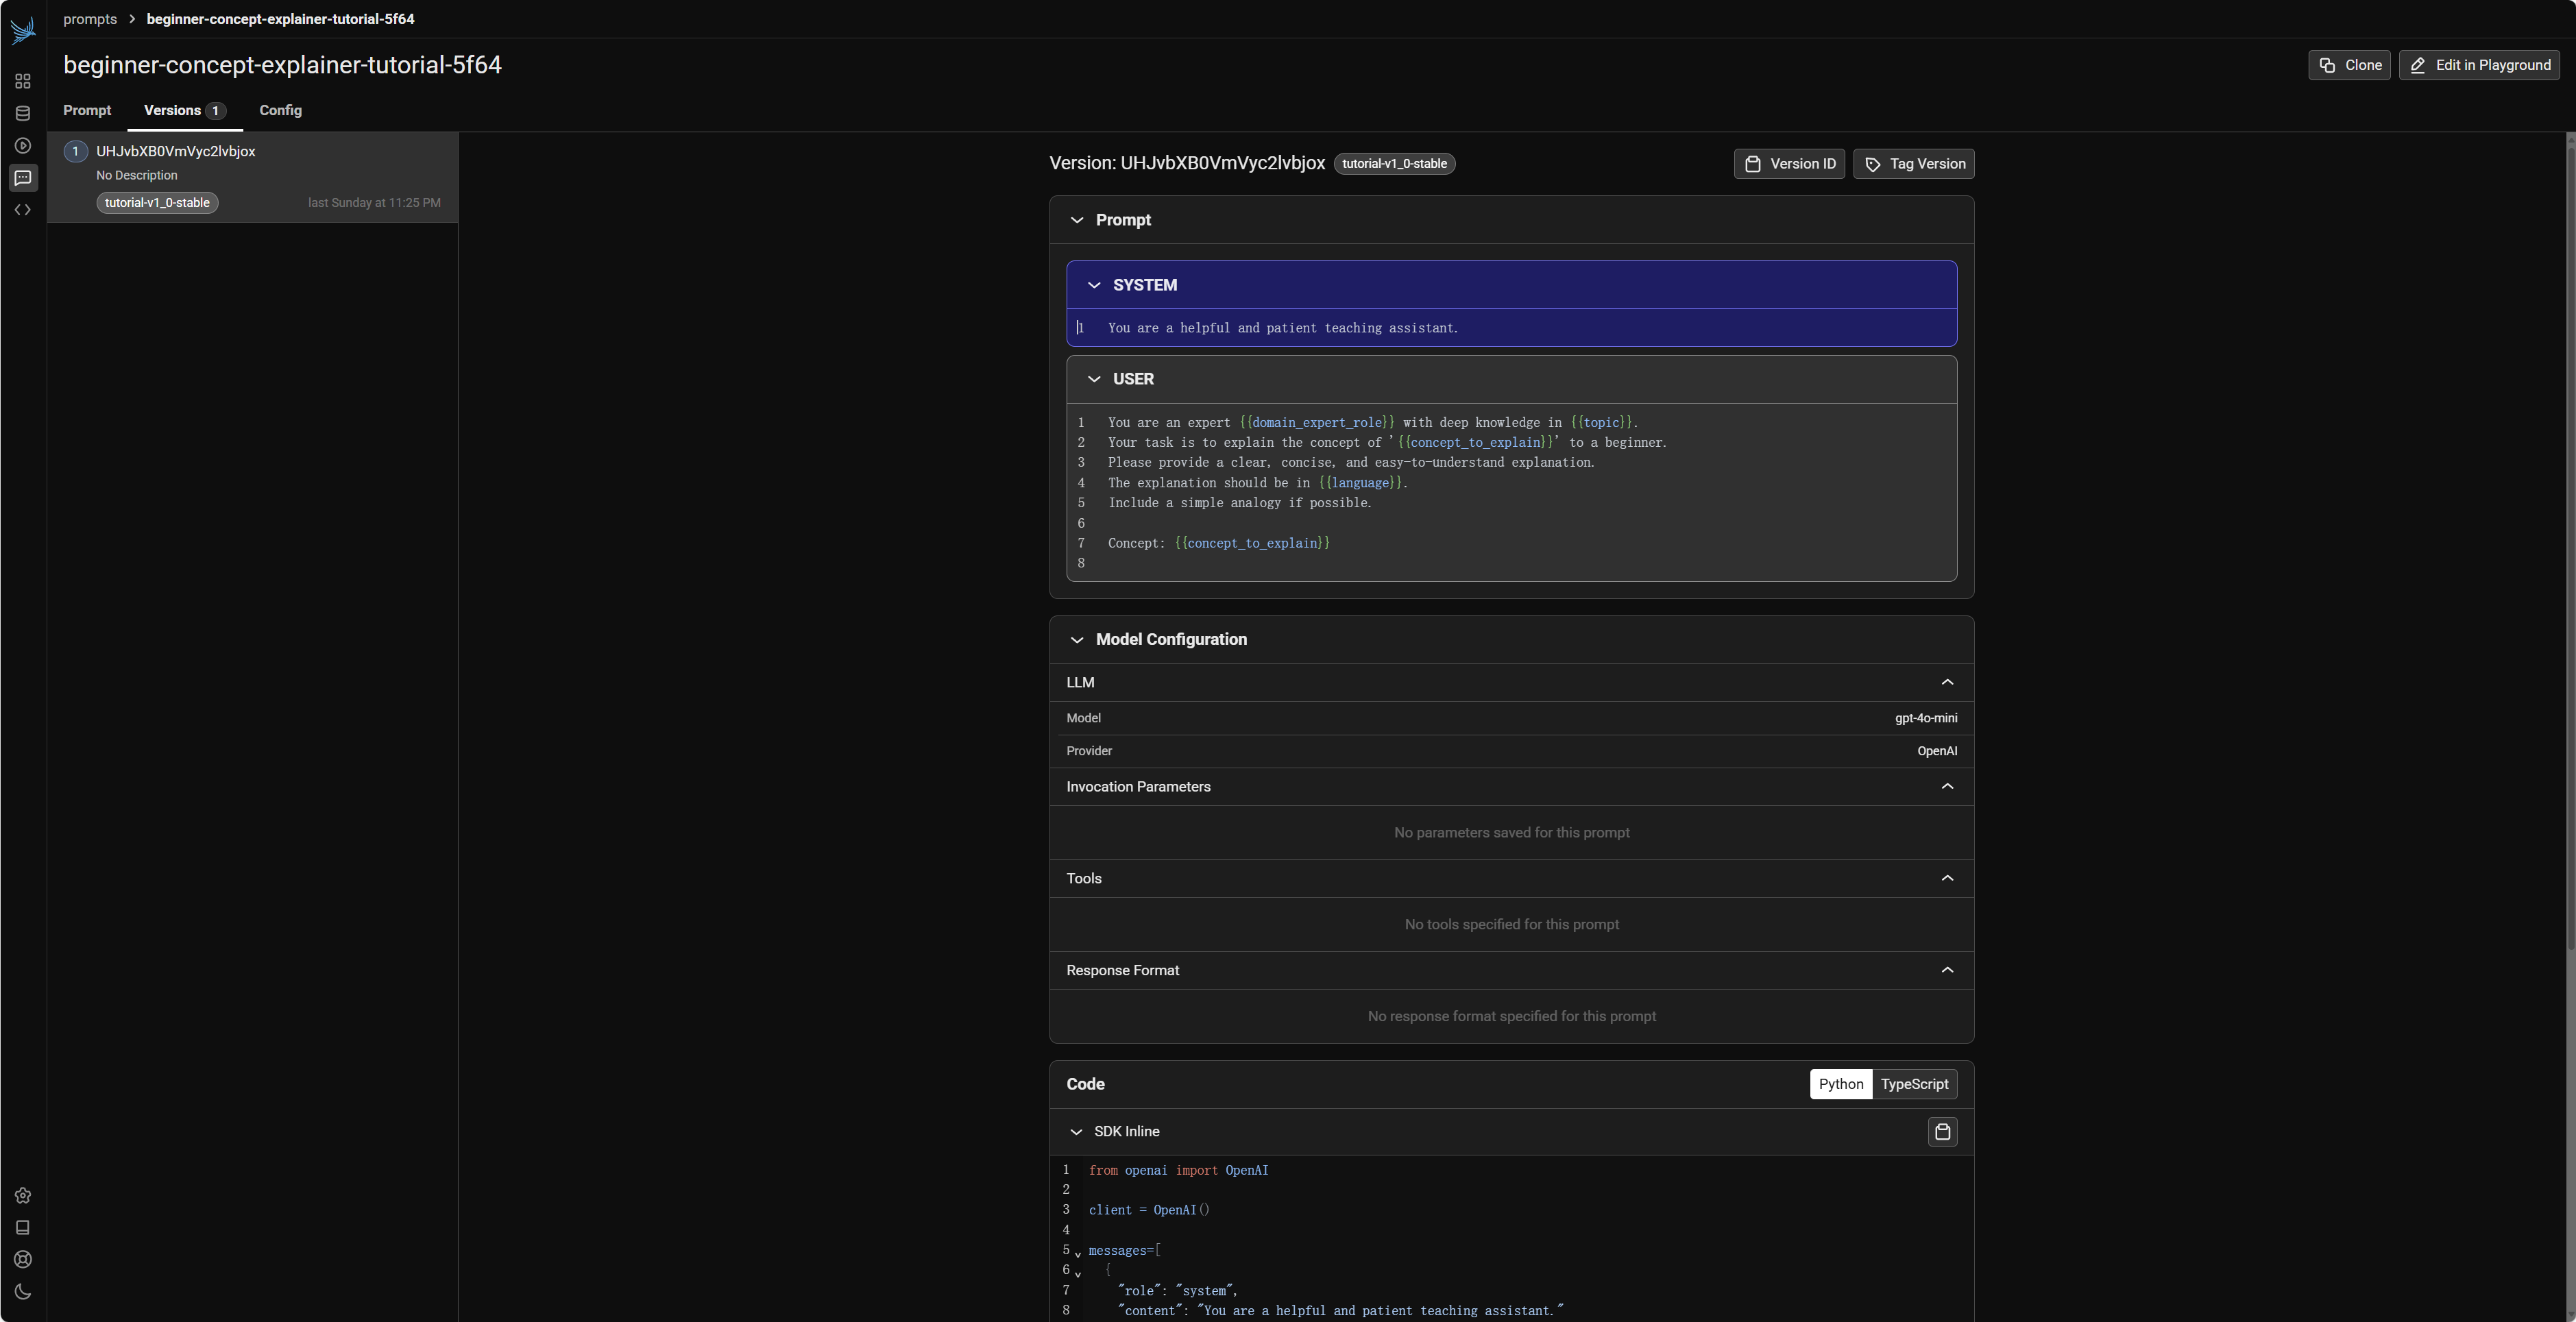Open the Support lifebuoy icon in sidebar
Viewport: 2576px width, 1322px height.
tap(23, 1260)
